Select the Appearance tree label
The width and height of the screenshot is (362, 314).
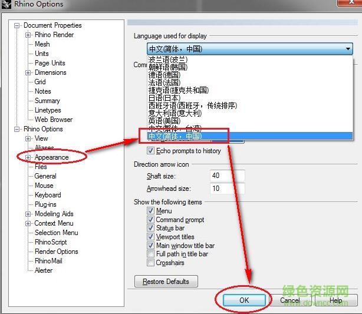coord(52,157)
